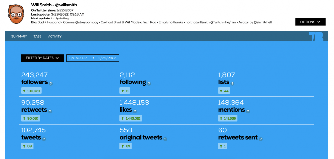Click the 1,807 lists count
This screenshot has height=159, width=334.
226,75
